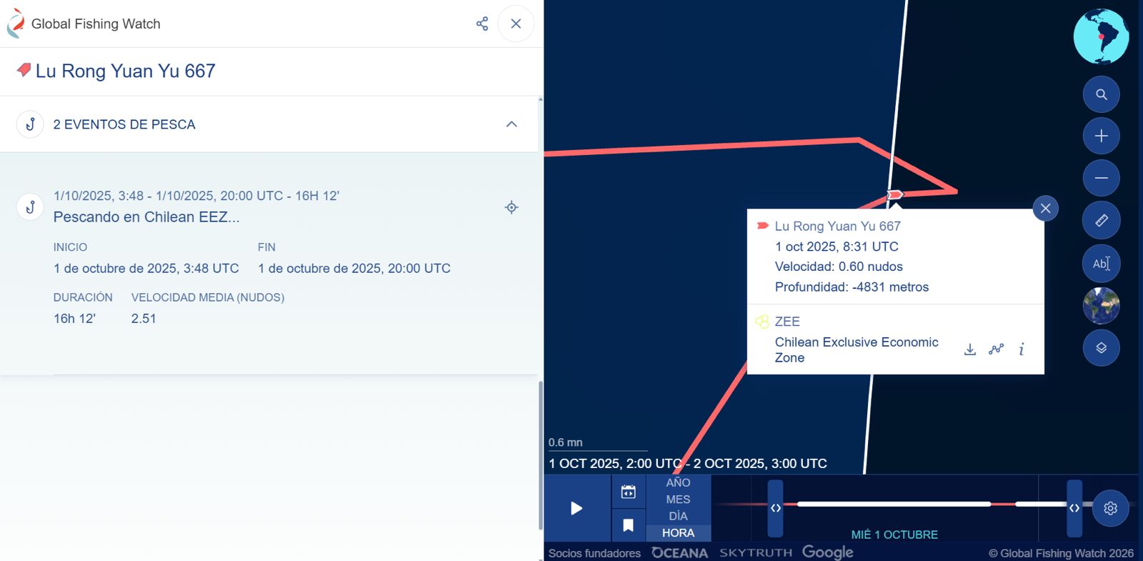Open the timebar settings gear
The height and width of the screenshot is (561, 1143).
pos(1110,508)
